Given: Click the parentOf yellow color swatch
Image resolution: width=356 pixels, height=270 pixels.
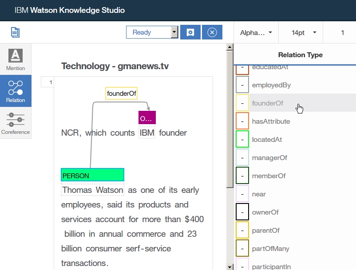Looking at the screenshot, I should [242, 230].
